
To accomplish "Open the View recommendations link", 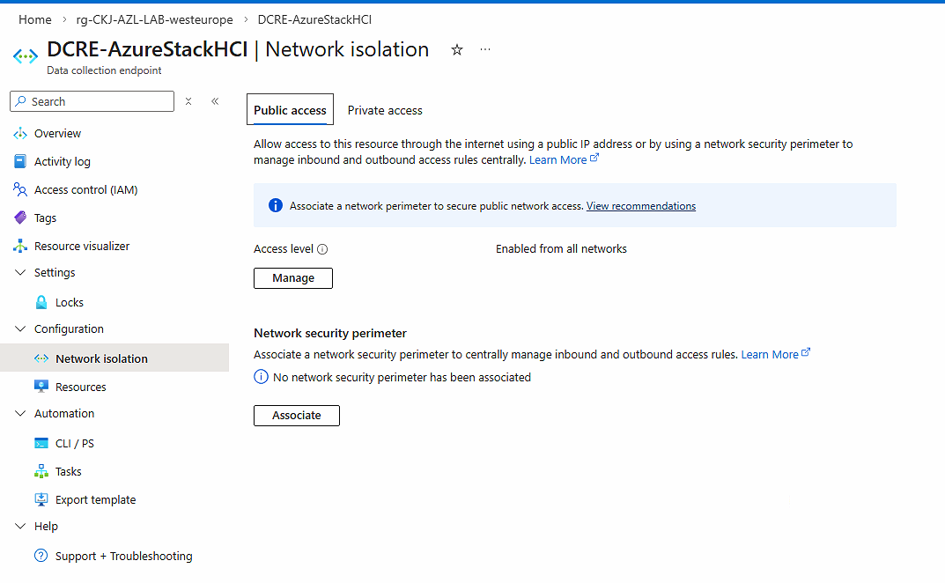I will point(640,206).
